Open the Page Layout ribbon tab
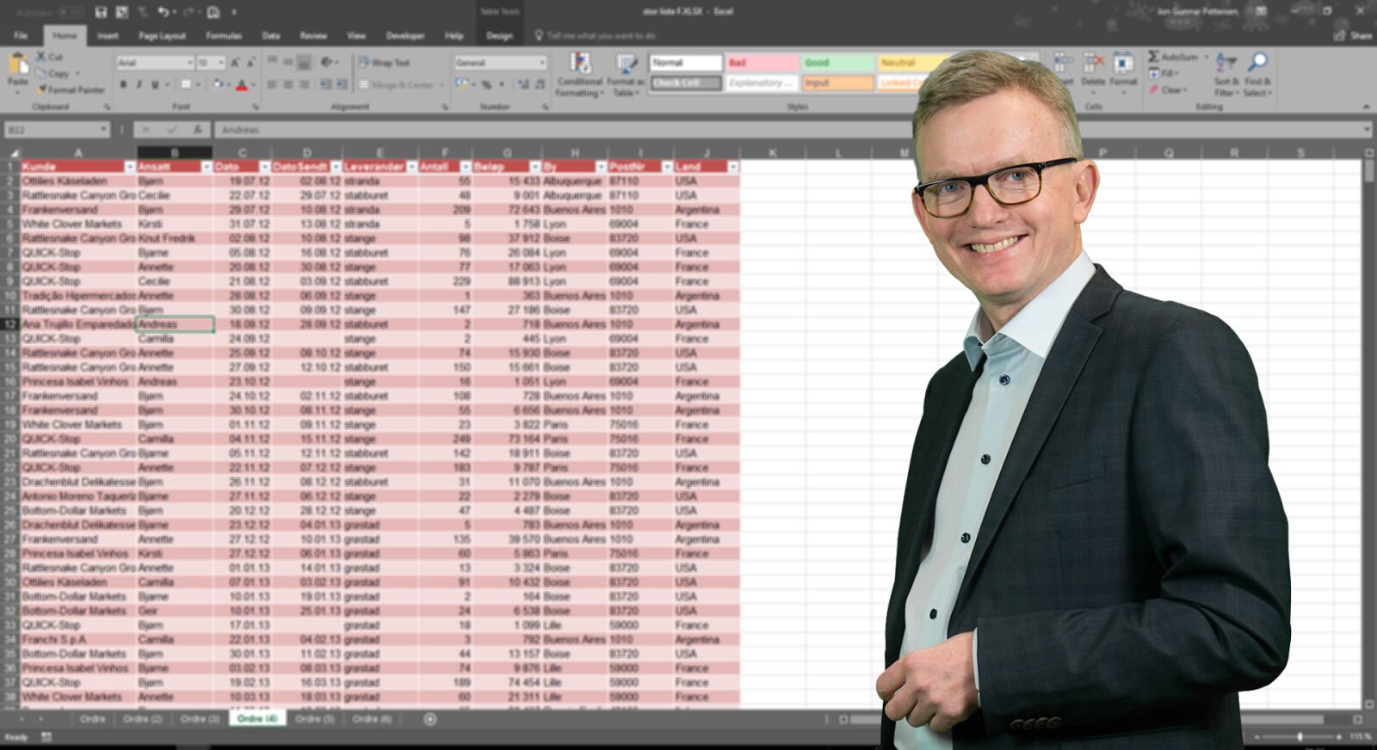1377x750 pixels. click(162, 36)
